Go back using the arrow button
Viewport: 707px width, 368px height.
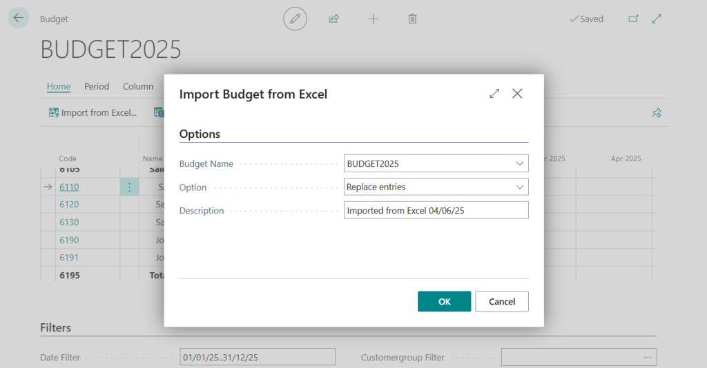pyautogui.click(x=19, y=18)
